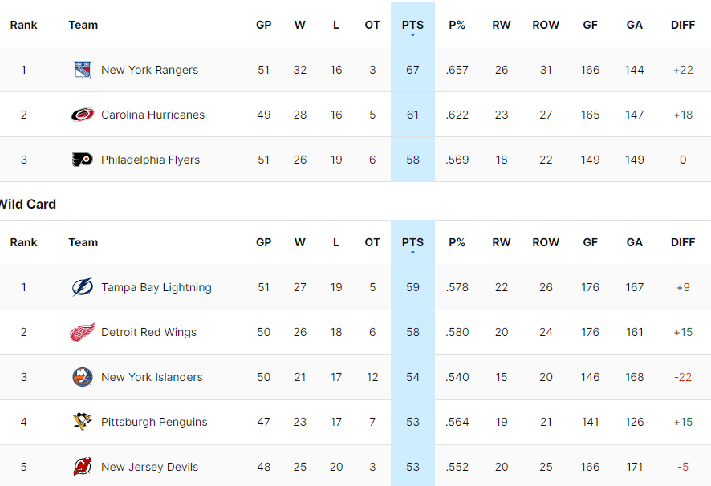Open the Pittsburgh Penguins team link

click(154, 422)
